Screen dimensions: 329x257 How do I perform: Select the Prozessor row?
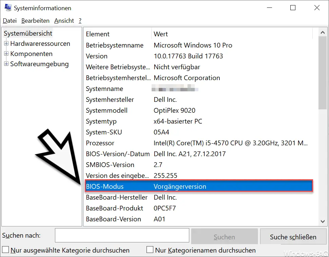pos(199,143)
